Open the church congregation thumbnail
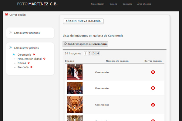Viewport: 182px width, 121px height. [75, 88]
